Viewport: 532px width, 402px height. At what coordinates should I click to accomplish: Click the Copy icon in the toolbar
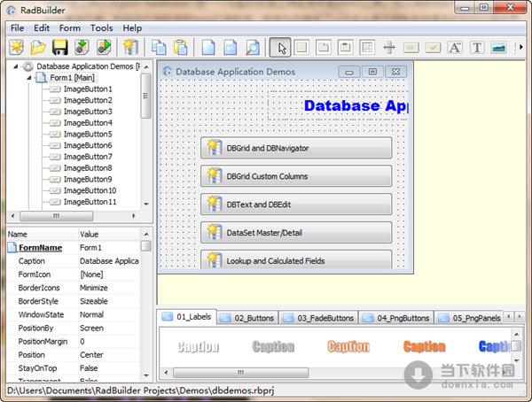[159, 47]
